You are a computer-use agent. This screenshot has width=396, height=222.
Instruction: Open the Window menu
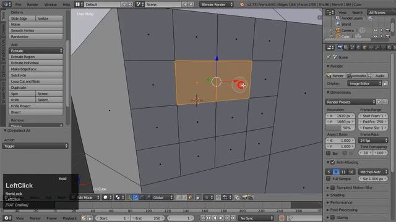pos(51,4)
